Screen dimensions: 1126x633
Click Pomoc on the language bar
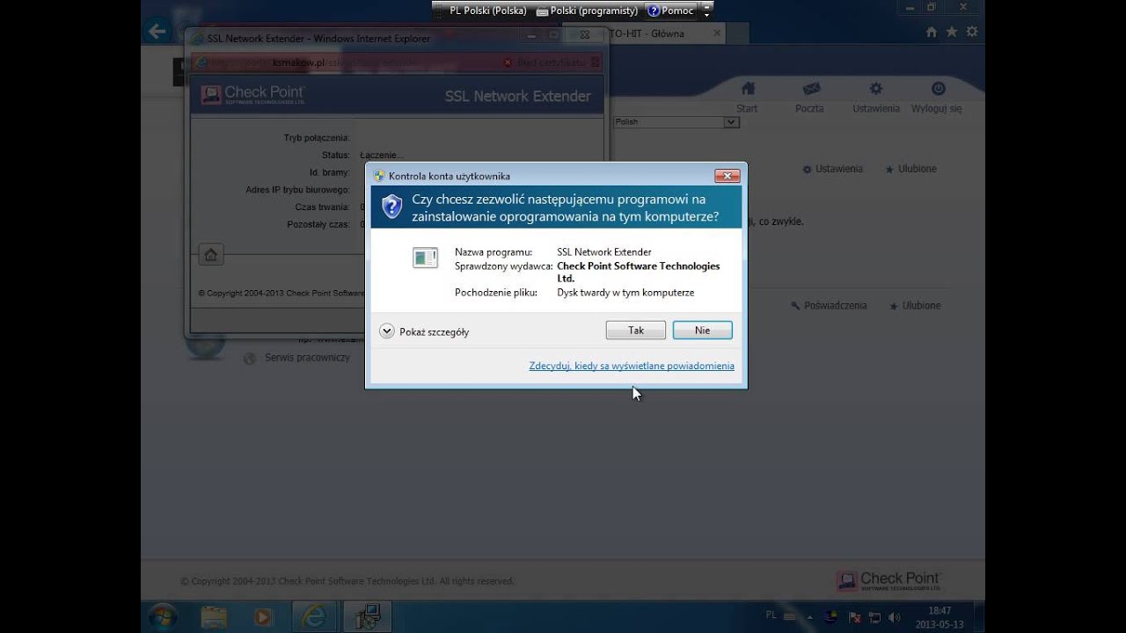pyautogui.click(x=670, y=11)
